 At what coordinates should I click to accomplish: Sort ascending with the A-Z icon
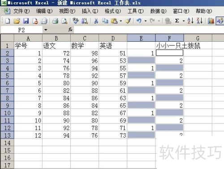click(190, 21)
